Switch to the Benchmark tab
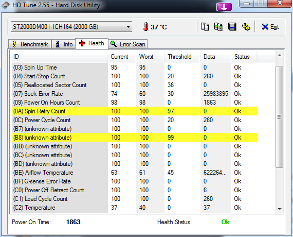The width and height of the screenshot is (293, 237). coord(30,44)
